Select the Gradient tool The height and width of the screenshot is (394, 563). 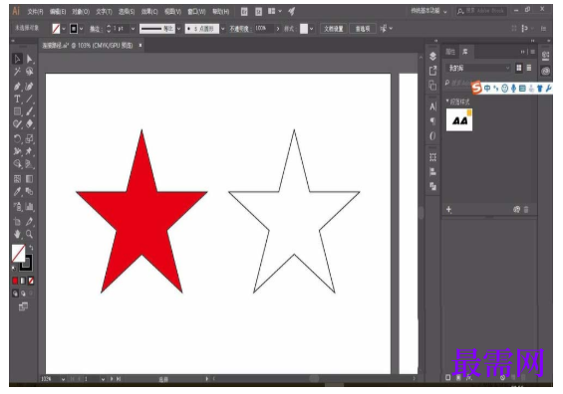(x=30, y=179)
